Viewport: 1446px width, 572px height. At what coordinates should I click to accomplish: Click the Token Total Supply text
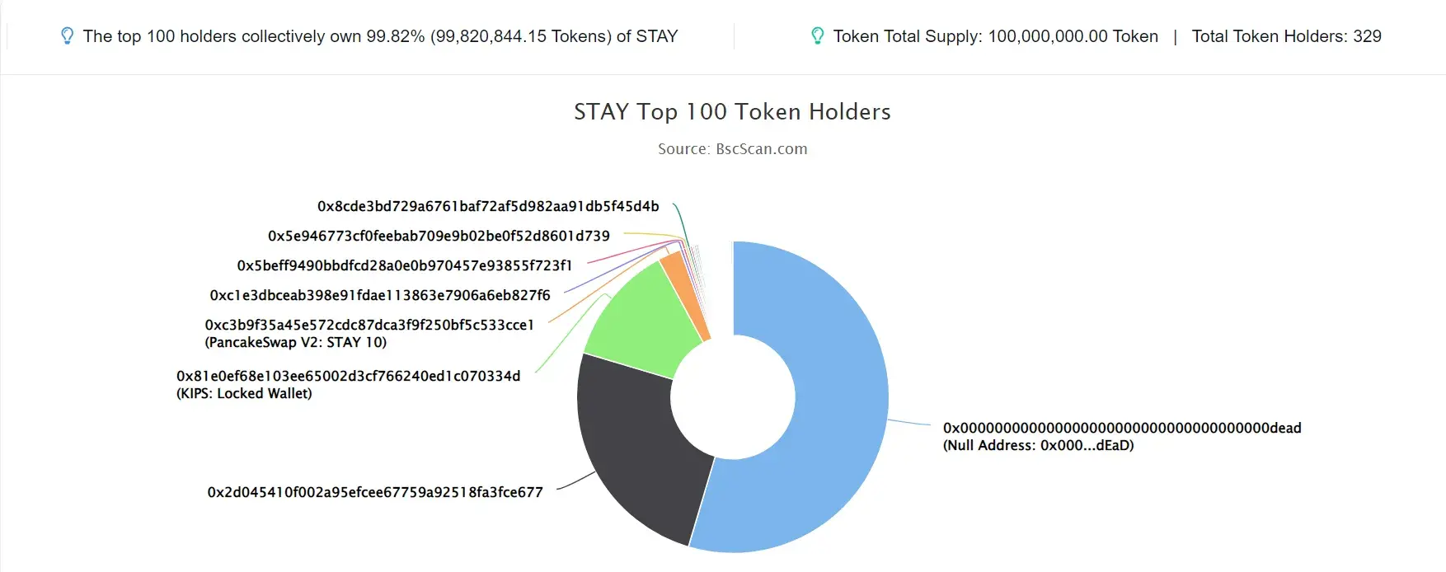[995, 36]
